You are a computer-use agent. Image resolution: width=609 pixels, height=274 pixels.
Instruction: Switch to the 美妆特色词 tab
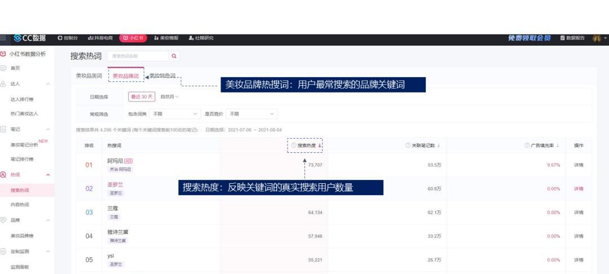tap(162, 76)
